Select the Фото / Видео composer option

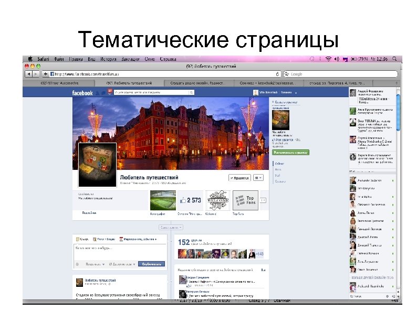pyautogui.click(x=104, y=239)
